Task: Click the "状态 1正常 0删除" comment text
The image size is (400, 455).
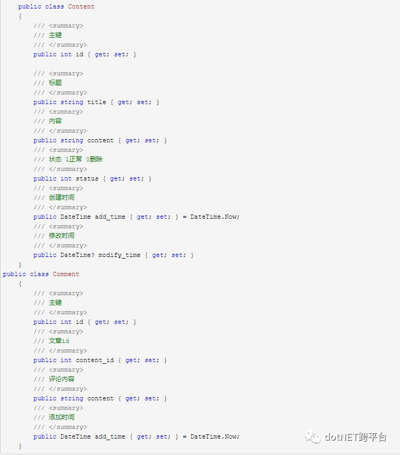Action: tap(75, 159)
